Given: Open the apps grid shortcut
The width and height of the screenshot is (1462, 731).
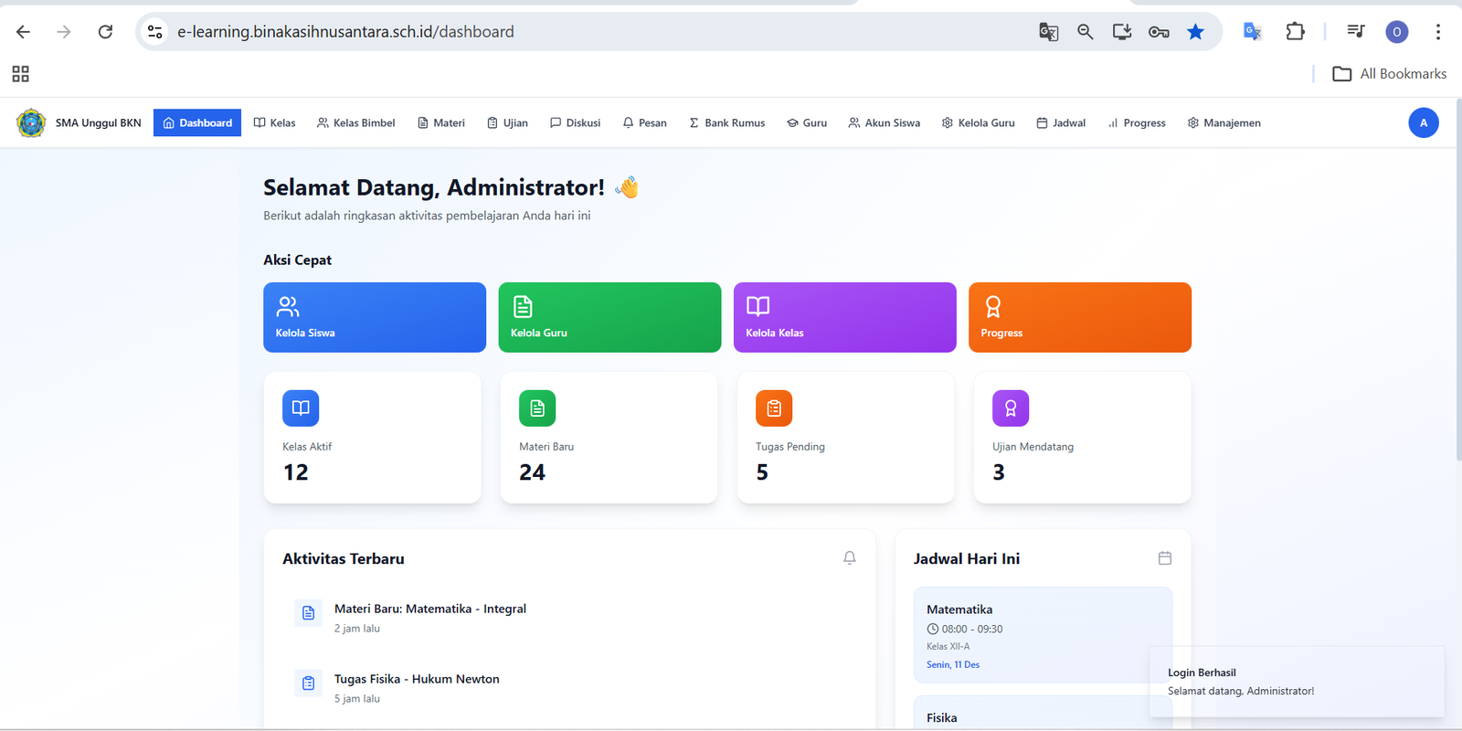Looking at the screenshot, I should coord(20,74).
